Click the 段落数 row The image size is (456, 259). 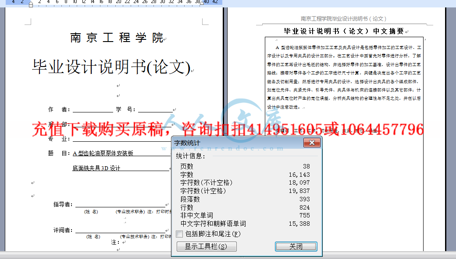[245, 199]
